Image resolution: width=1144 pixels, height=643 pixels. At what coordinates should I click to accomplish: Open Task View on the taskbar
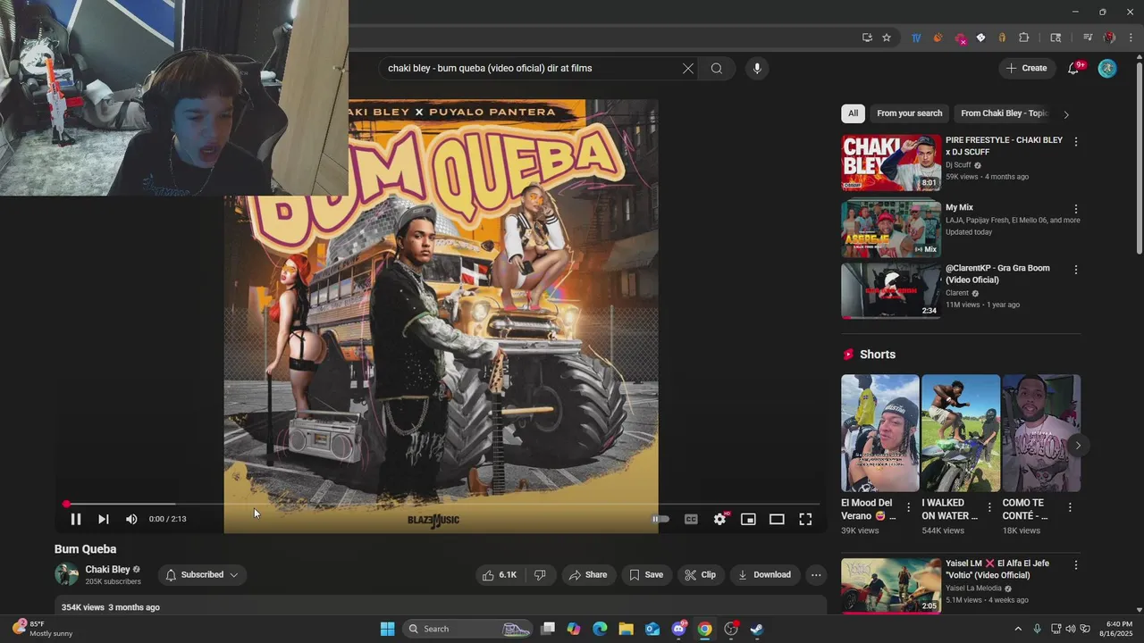548,629
